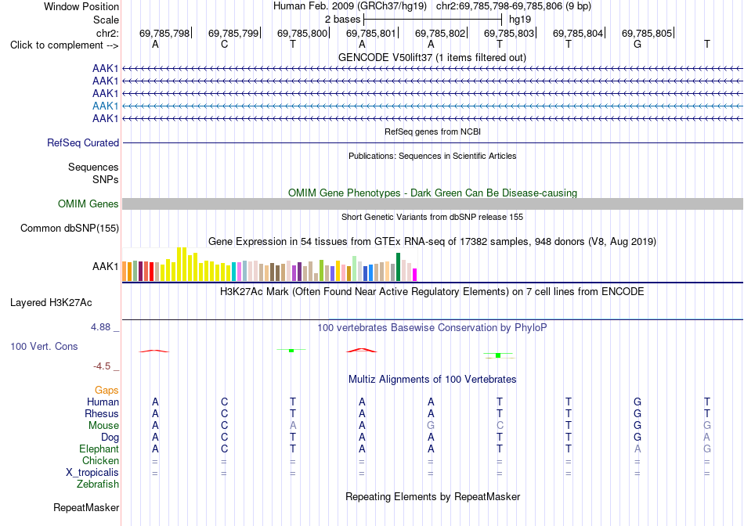Click the dark green bar in GTEx chart
This screenshot has height=526, width=744.
coord(399,267)
